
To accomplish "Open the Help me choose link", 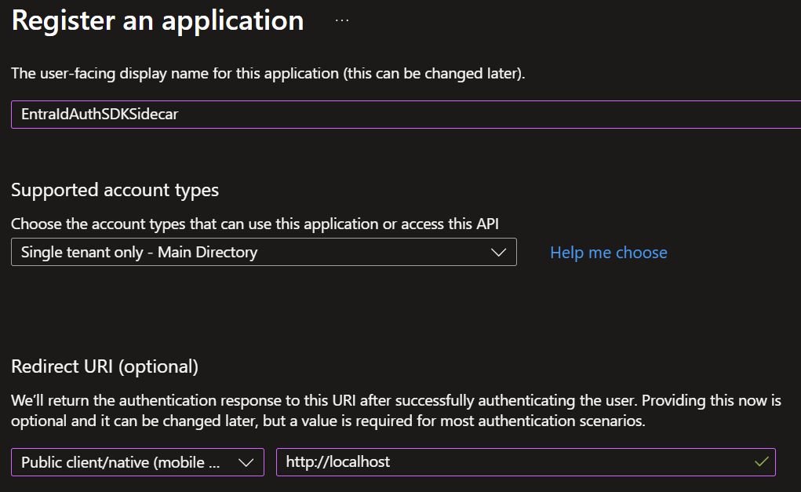I will [609, 253].
